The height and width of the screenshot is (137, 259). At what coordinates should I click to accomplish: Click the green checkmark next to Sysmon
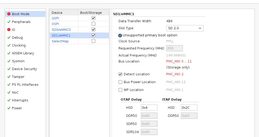(x=9, y=61)
